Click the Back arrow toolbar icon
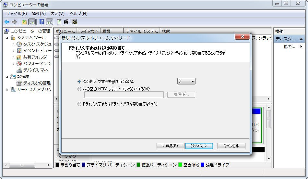Image resolution: width=308 pixels, height=179 pixels. click(7, 22)
